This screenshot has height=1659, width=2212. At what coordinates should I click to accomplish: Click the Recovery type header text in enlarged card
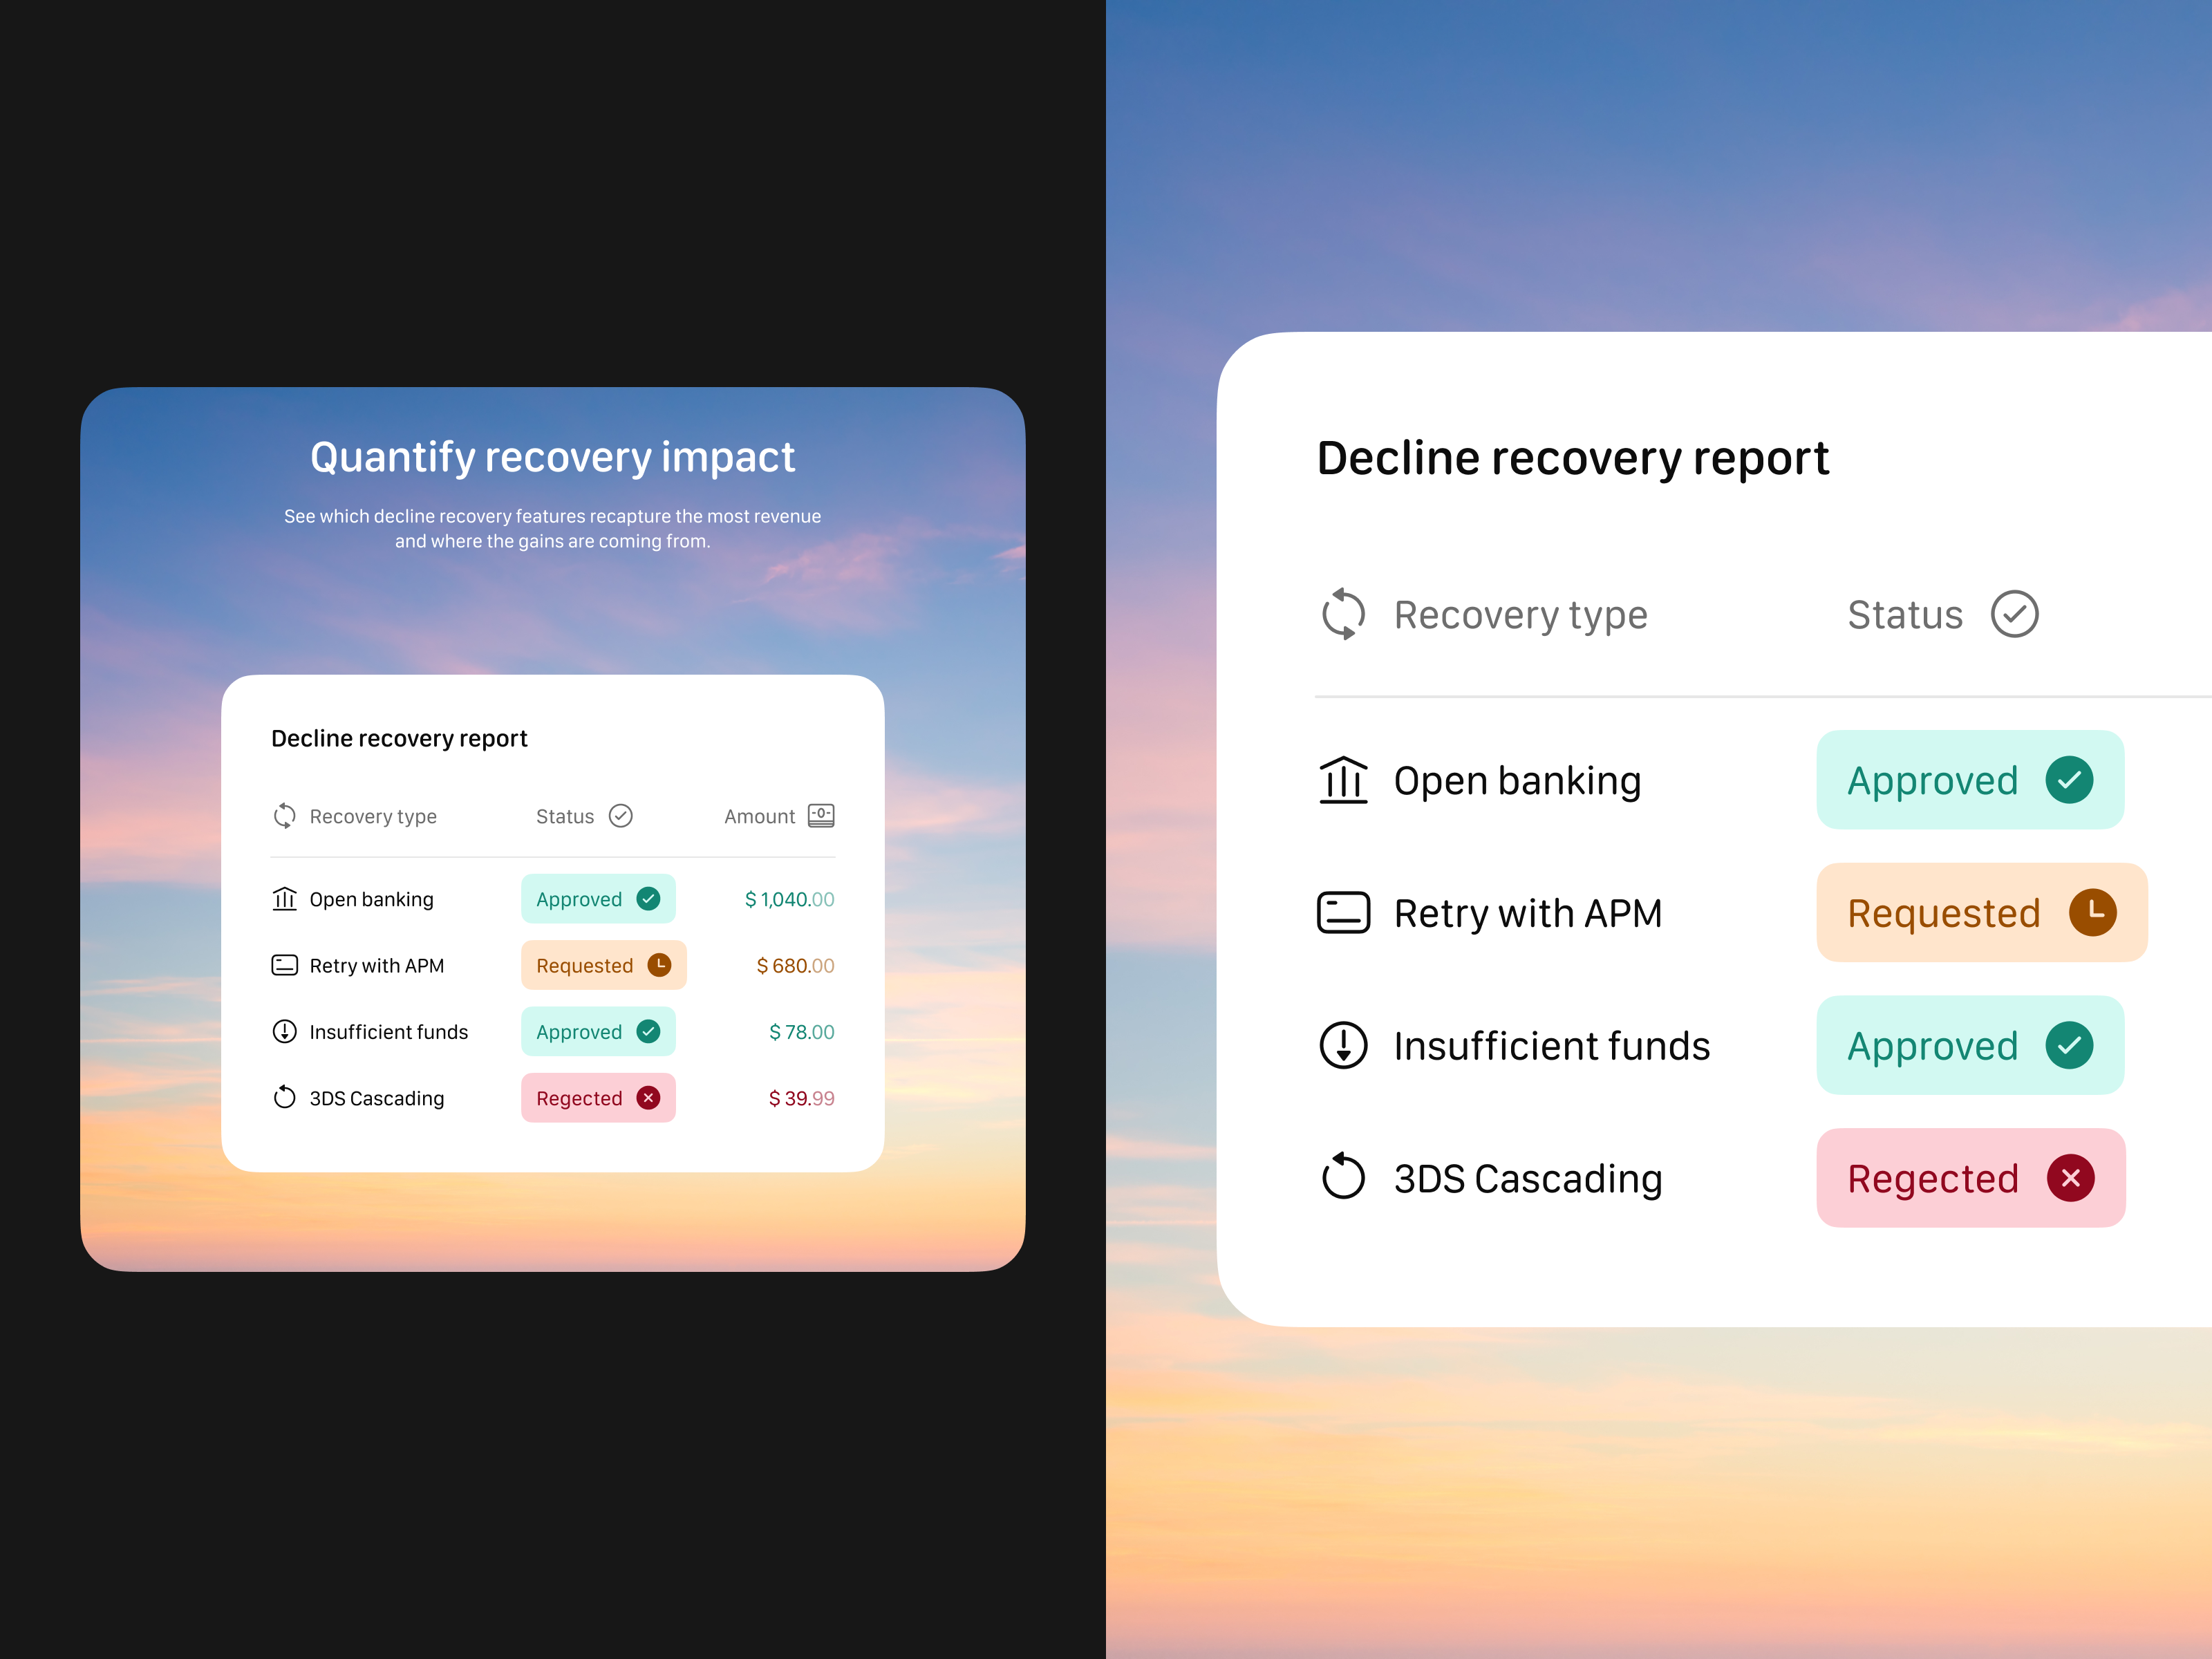(x=1520, y=615)
